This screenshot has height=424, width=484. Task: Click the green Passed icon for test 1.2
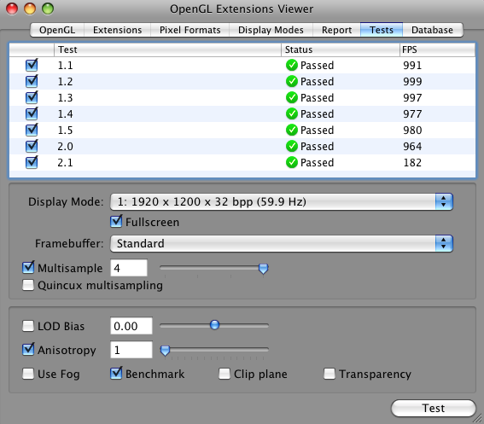[x=291, y=81]
